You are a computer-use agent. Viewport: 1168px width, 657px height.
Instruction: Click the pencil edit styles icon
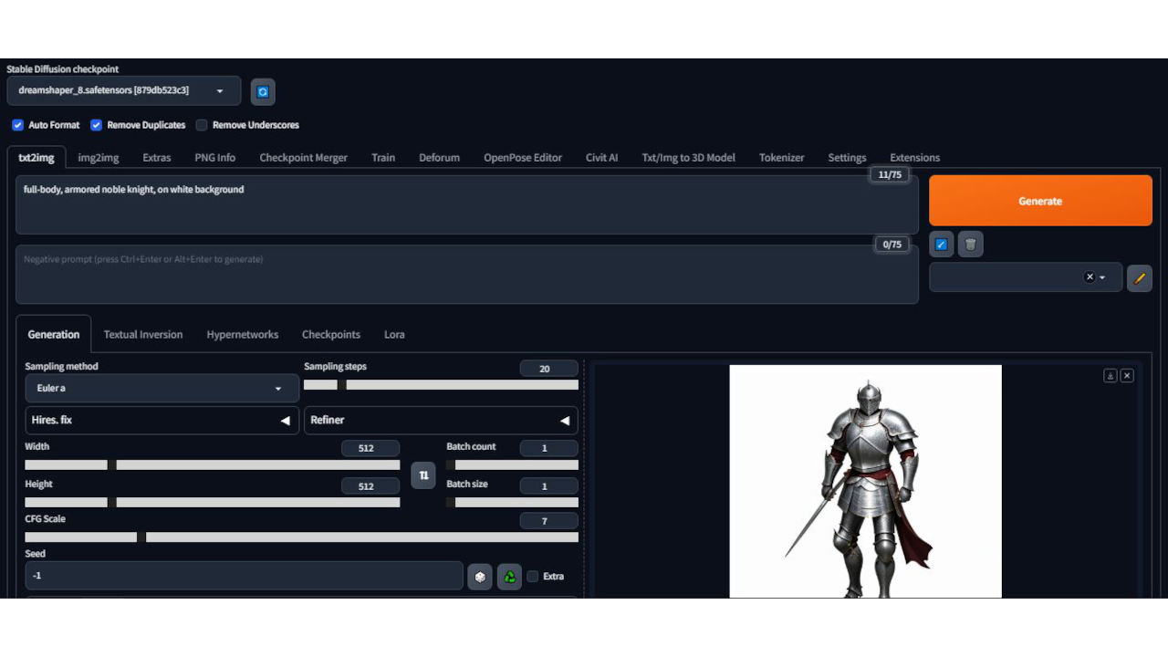point(1139,278)
